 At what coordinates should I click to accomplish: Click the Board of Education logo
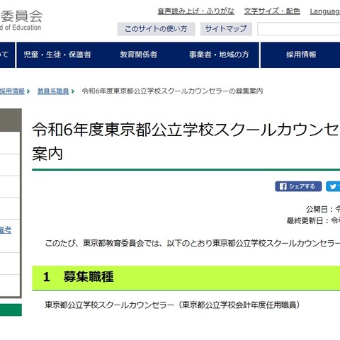[21, 21]
